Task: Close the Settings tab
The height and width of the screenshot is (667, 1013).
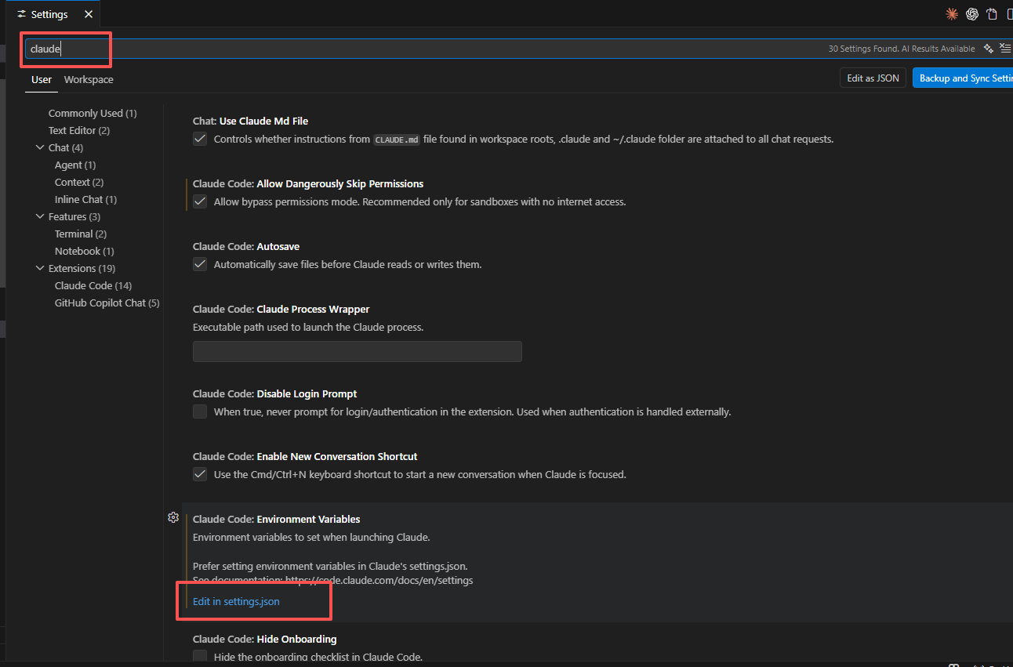Action: [x=88, y=14]
